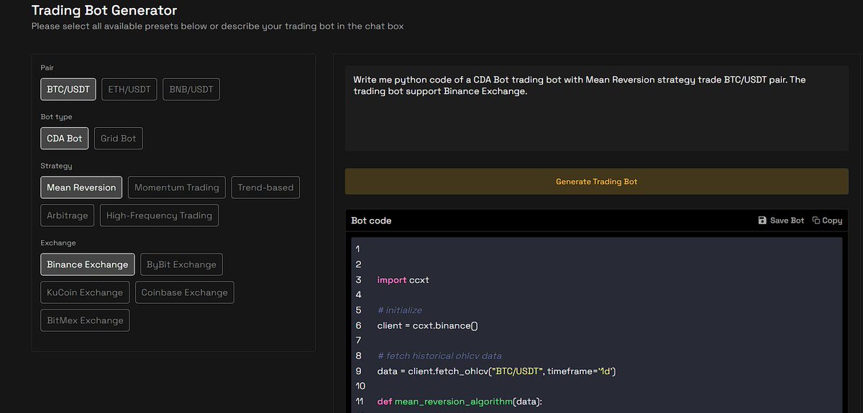Pick KuCoin Exchange preset
863x413 pixels.
[85, 292]
